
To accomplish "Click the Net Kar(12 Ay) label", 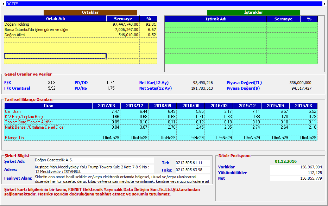I will (154, 83).
